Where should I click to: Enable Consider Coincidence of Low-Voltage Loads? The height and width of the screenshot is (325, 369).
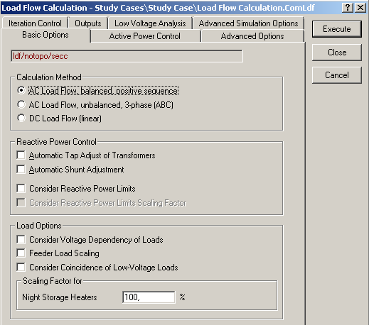21,268
